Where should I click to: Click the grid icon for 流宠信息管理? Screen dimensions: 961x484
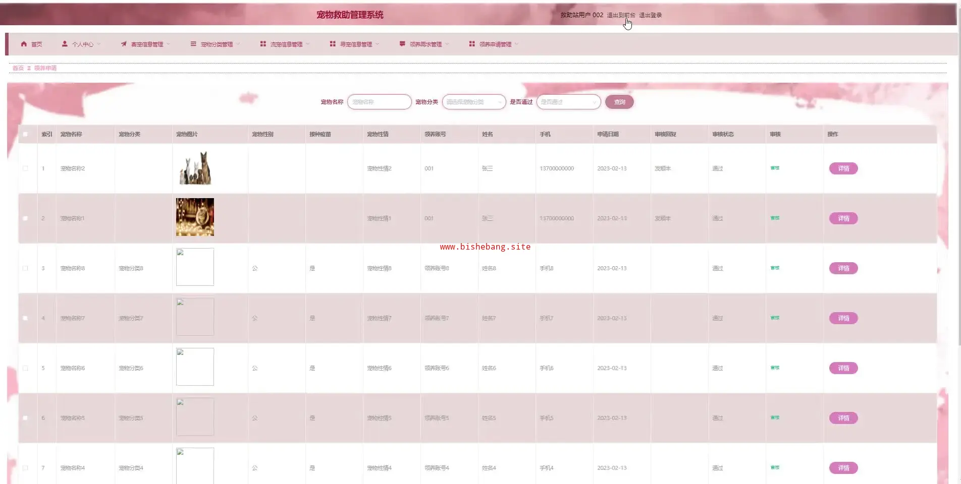tap(263, 44)
